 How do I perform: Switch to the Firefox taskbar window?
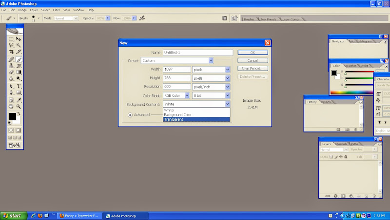79,216
